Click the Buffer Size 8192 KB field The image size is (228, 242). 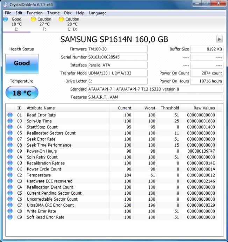tap(207, 49)
